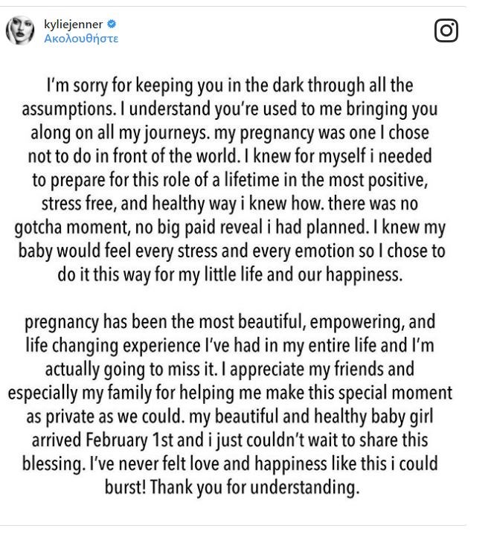The image size is (491, 537).
Task: Select the line starting "actually going to miss it"
Action: [x=230, y=370]
